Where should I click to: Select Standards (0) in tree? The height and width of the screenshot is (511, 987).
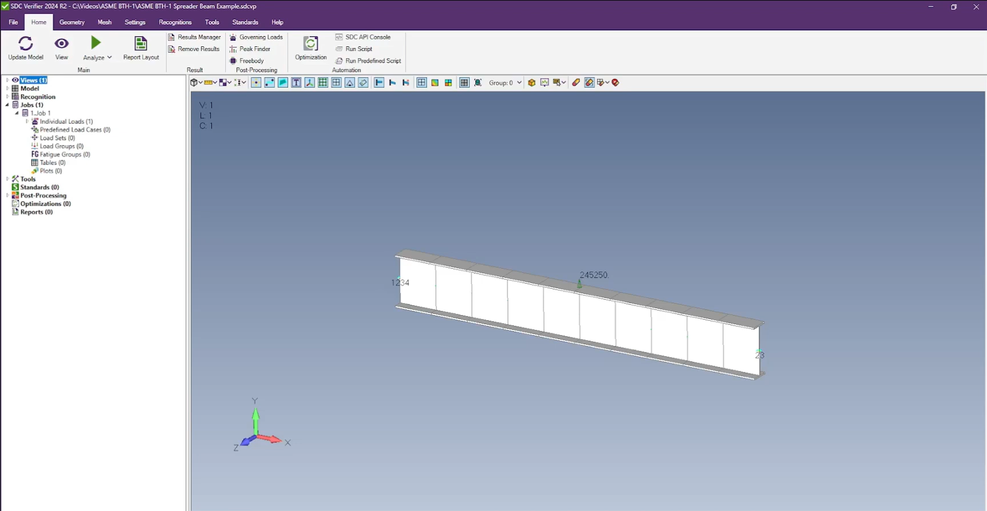click(x=36, y=187)
